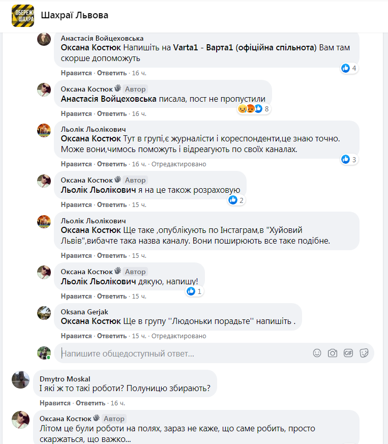The width and height of the screenshot is (388, 444).
Task: Click the reply field "Напишите общедоступный ответ"
Action: [183, 353]
